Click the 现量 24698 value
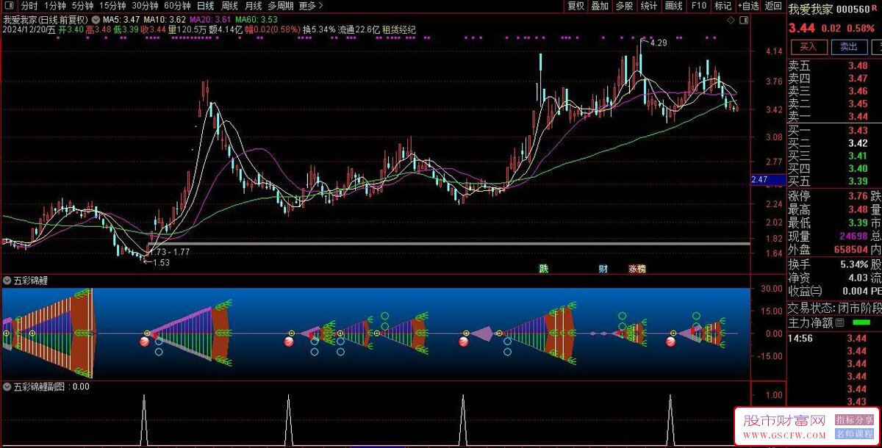Screen dimensions: 882x448 point(853,236)
